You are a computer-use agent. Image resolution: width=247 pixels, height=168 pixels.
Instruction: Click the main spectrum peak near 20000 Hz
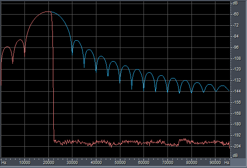(x=48, y=12)
